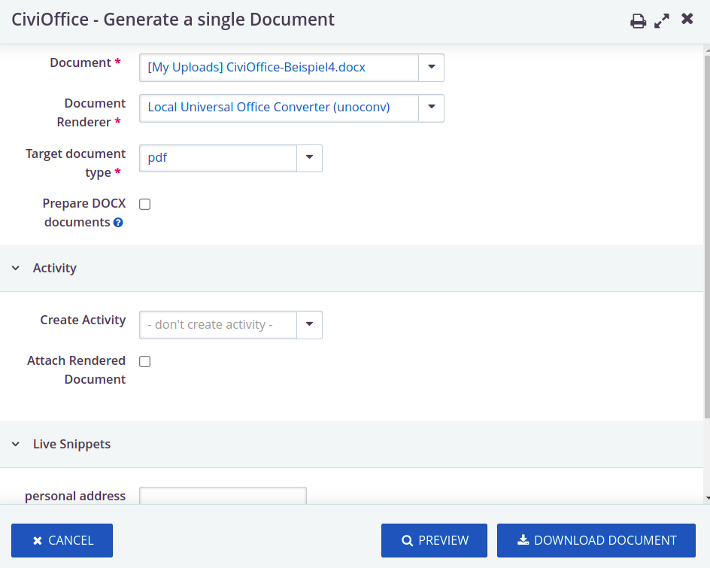Click the Download Document button
The image size is (710, 568).
click(596, 540)
